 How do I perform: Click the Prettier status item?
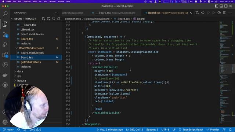[213, 129]
